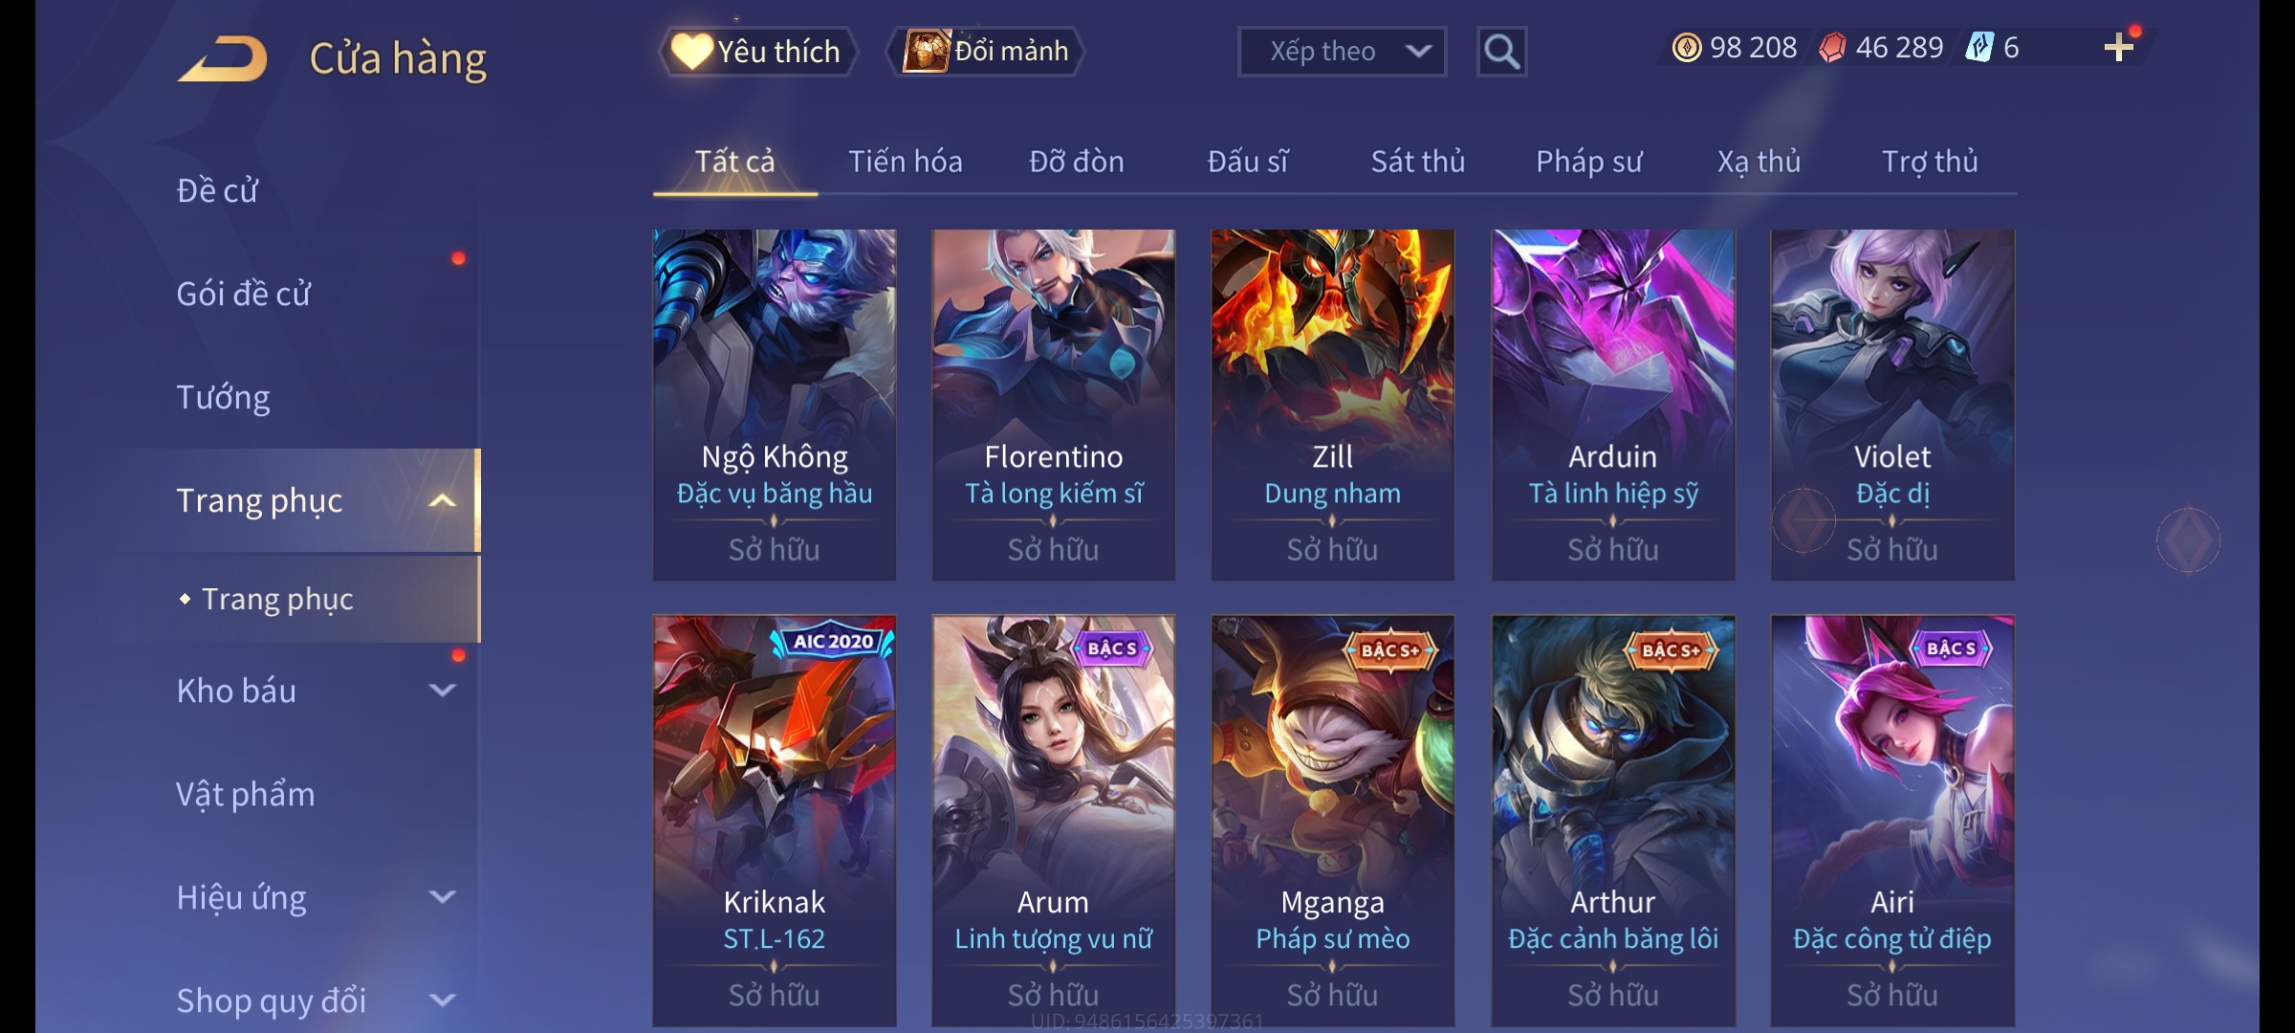Open the Tướng sidebar menu item
Screen dimensions: 2295x1033
click(223, 397)
